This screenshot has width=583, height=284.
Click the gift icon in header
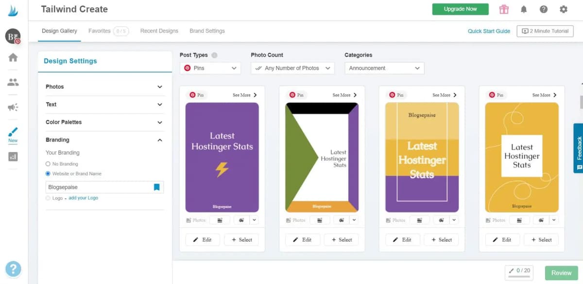[504, 9]
